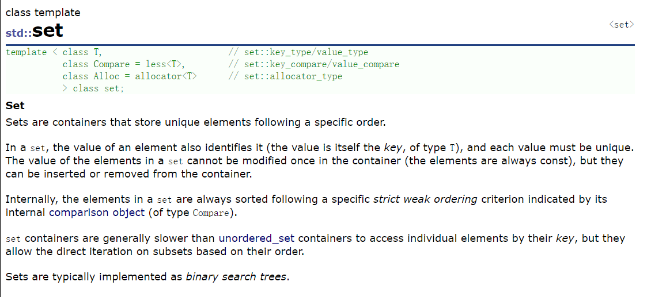Click monospace Compare in the parentheses
The image size is (651, 297).
click(211, 214)
